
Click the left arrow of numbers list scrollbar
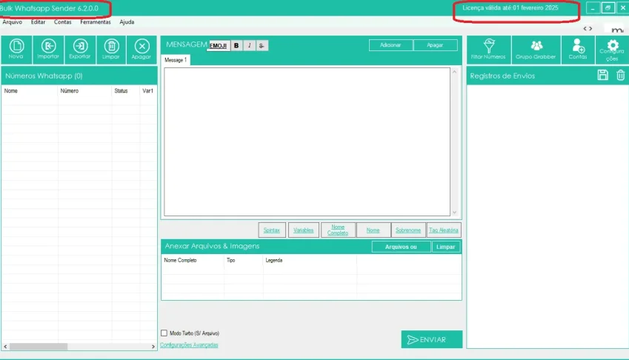click(x=5, y=347)
